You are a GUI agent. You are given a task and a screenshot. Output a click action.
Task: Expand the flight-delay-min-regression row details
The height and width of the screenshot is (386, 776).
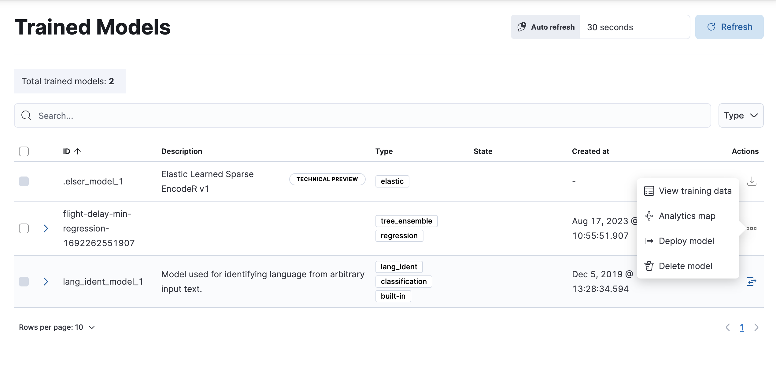coord(46,228)
